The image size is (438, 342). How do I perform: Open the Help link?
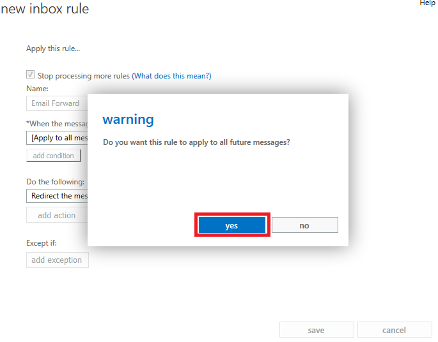(x=427, y=3)
